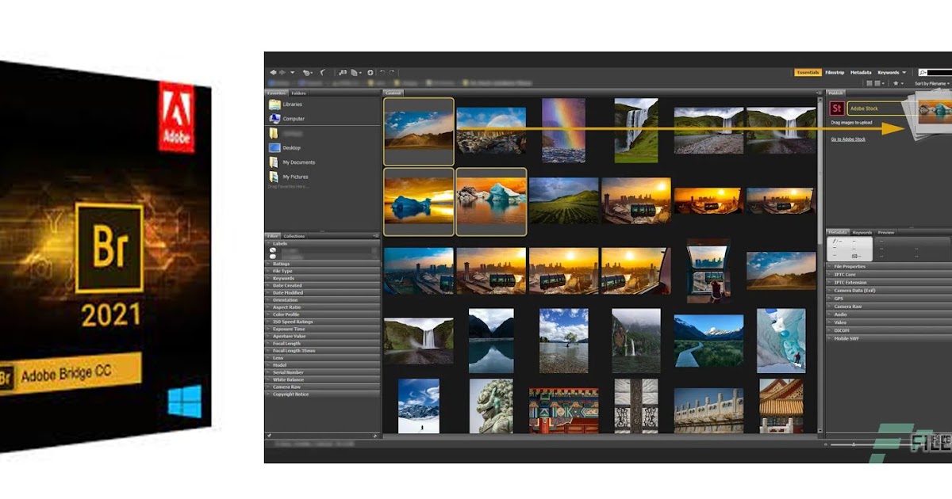The height and width of the screenshot is (499, 952).
Task: Expand the Keywords filter section
Action: coord(322,278)
